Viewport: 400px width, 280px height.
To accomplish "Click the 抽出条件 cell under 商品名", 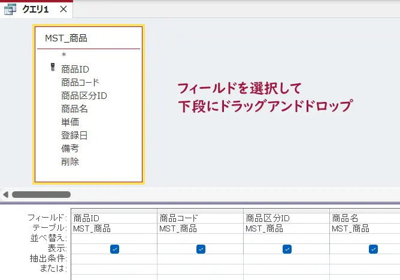I will [x=364, y=259].
